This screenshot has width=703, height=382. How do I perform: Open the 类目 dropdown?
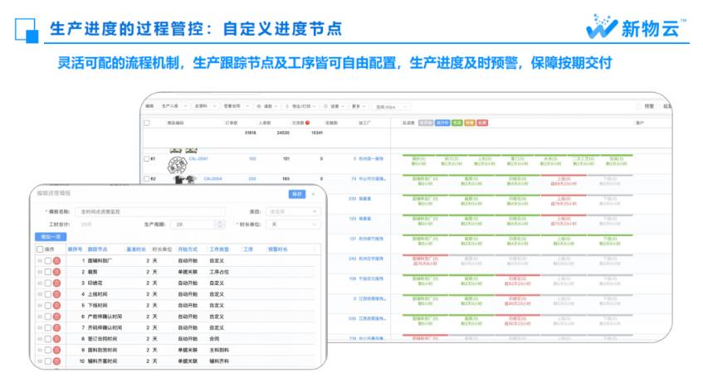293,211
